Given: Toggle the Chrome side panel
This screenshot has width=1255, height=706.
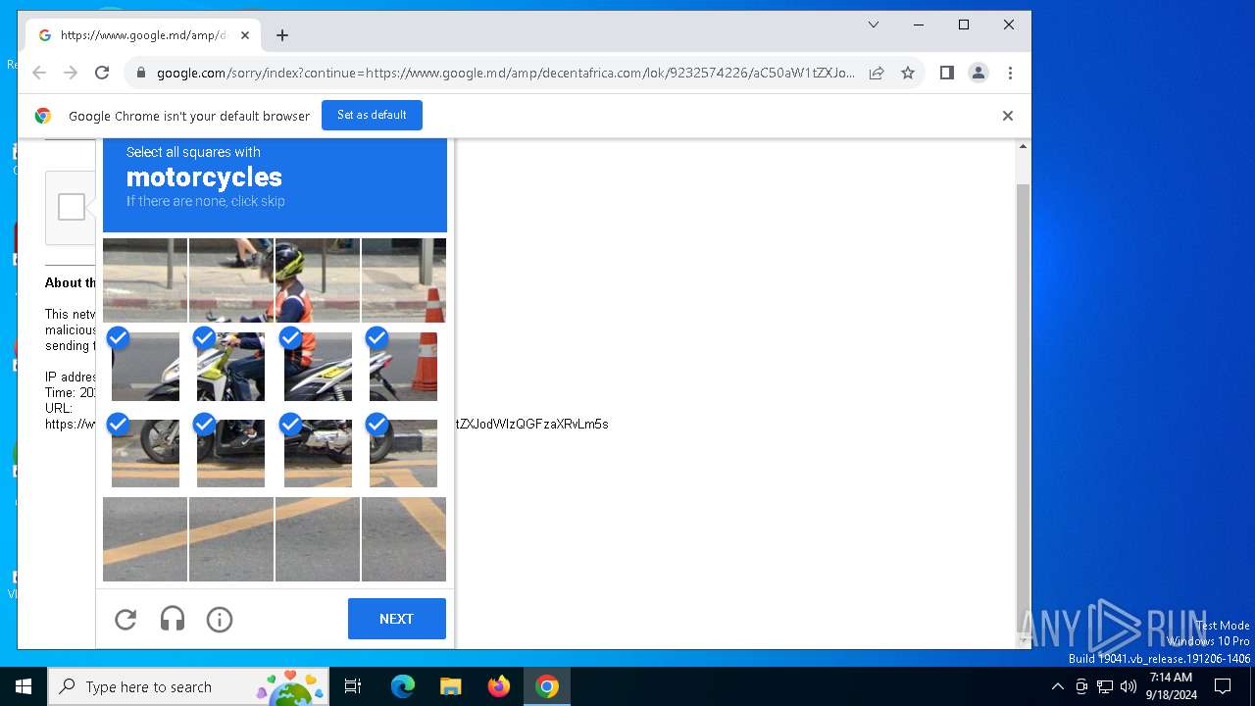Looking at the screenshot, I should 947,73.
